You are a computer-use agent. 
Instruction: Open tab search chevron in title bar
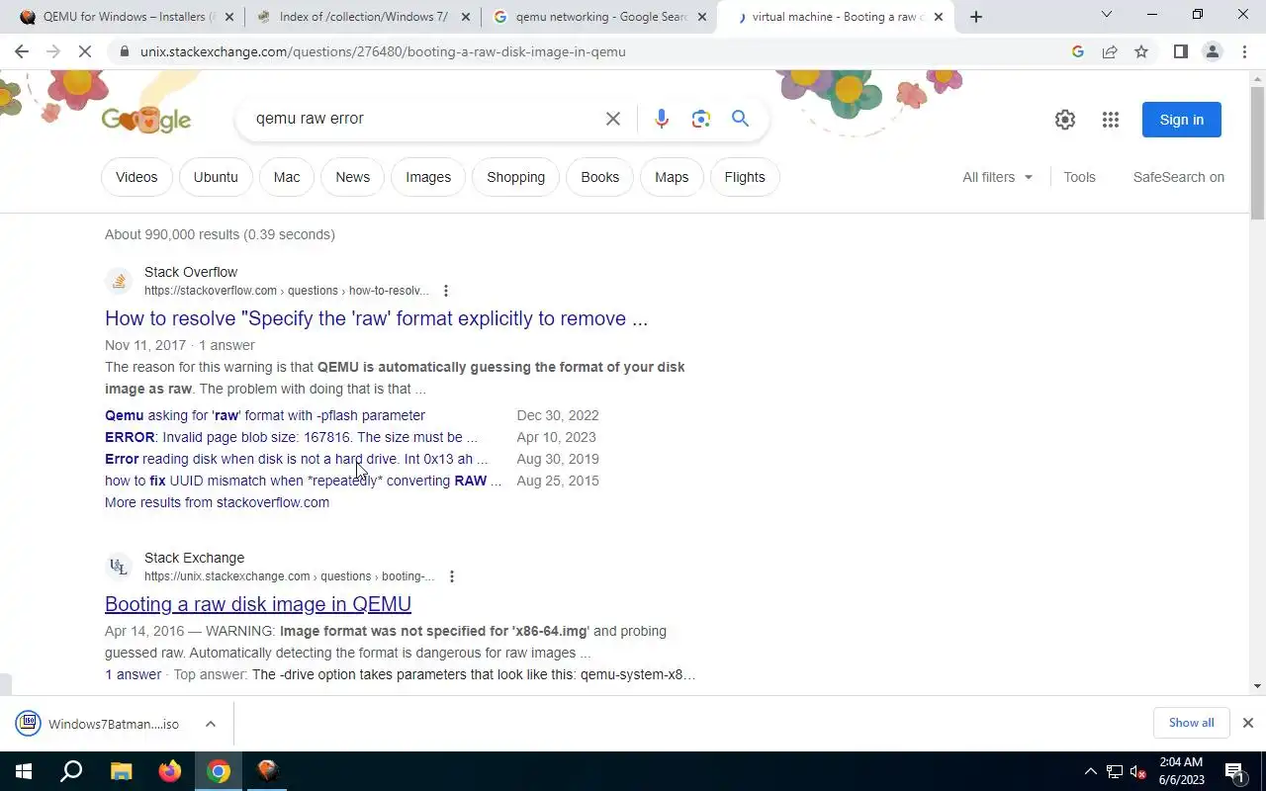[1107, 15]
